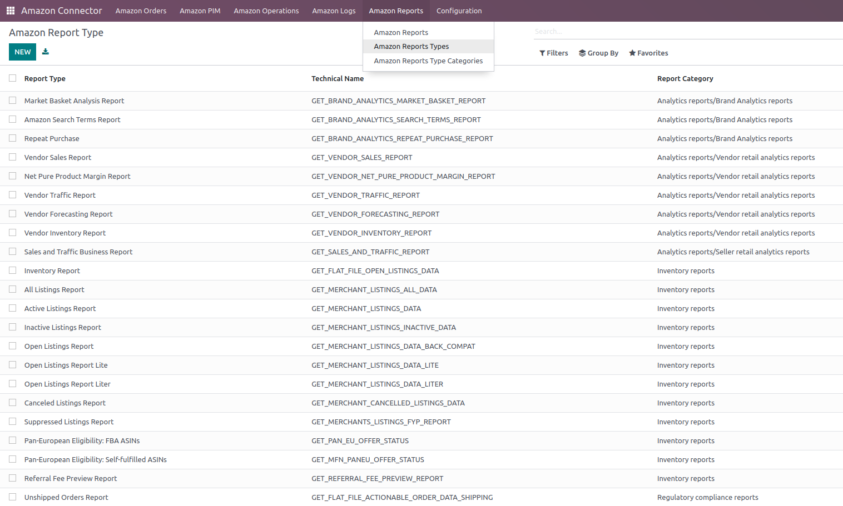Tick the Sales and Traffic Business Report checkbox
This screenshot has height=506, width=843.
coord(13,252)
